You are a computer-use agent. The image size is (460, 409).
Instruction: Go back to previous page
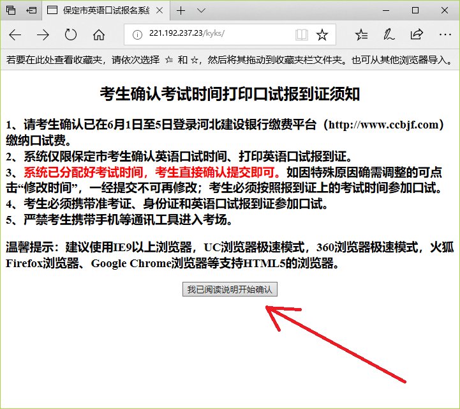click(15, 35)
